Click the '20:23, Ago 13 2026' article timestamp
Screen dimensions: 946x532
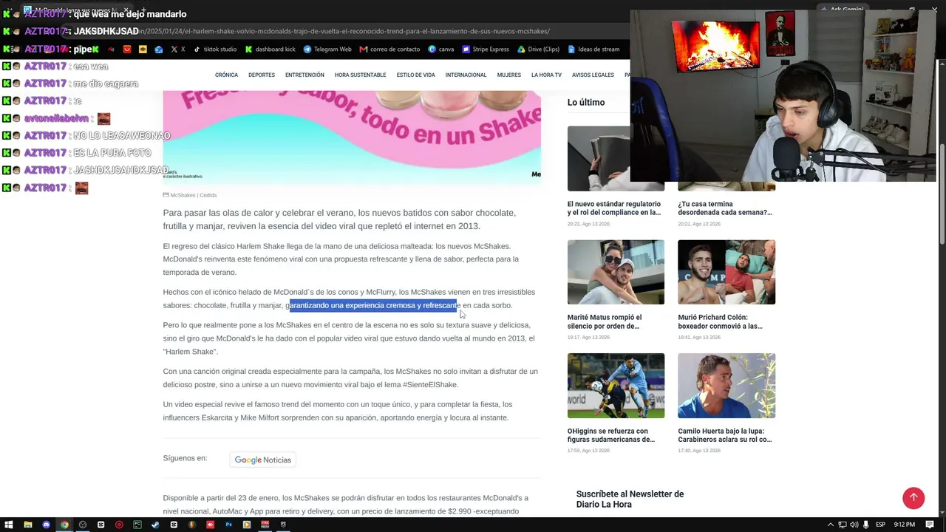(589, 224)
